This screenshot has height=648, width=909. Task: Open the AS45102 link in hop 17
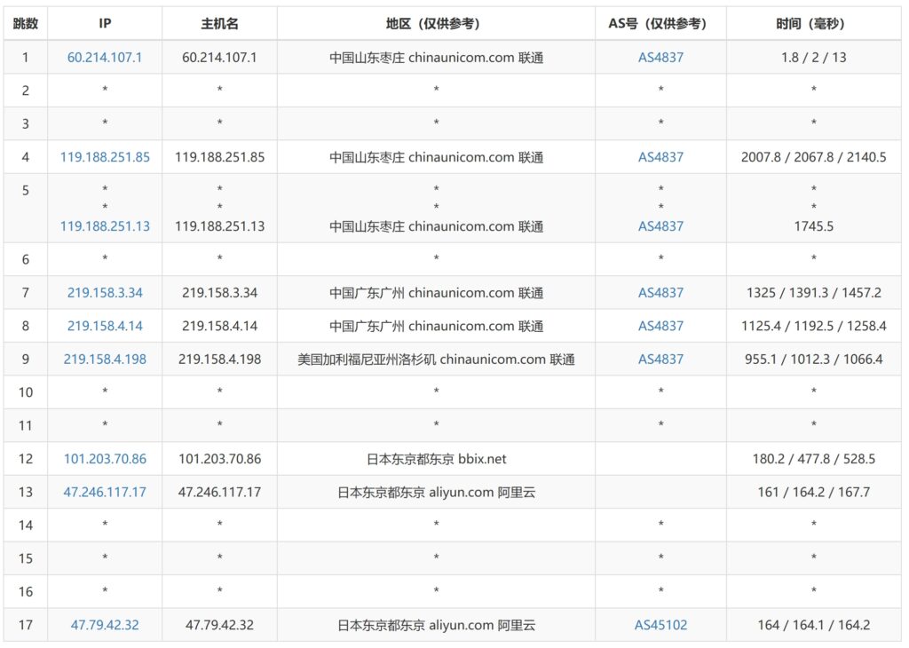(660, 625)
